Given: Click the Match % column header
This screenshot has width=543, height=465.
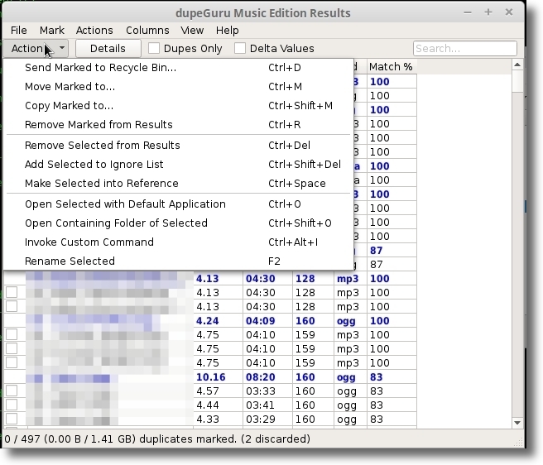Looking at the screenshot, I should [x=392, y=67].
